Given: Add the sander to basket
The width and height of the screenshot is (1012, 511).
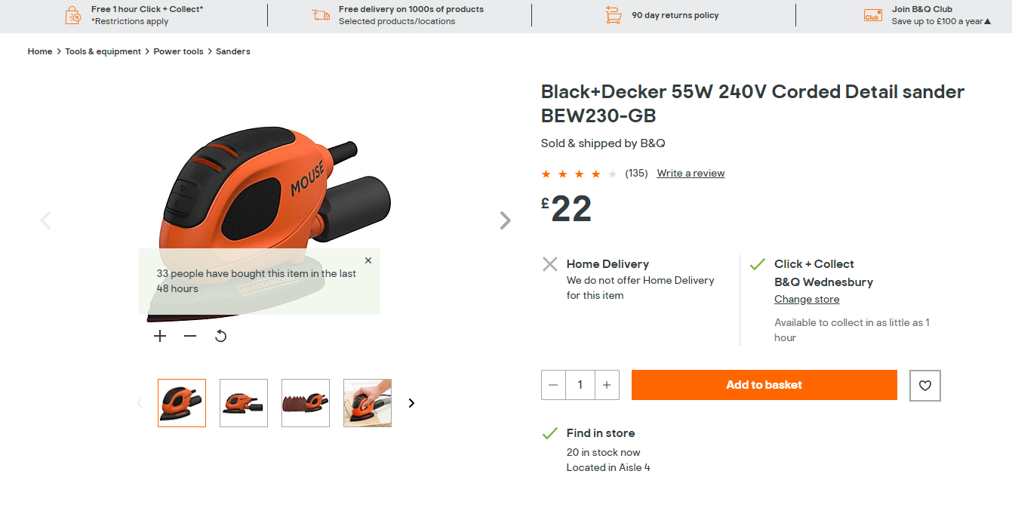Looking at the screenshot, I should [764, 385].
